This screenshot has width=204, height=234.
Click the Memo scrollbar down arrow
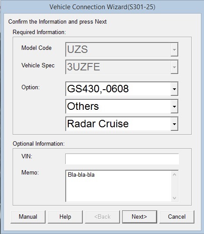(174, 198)
